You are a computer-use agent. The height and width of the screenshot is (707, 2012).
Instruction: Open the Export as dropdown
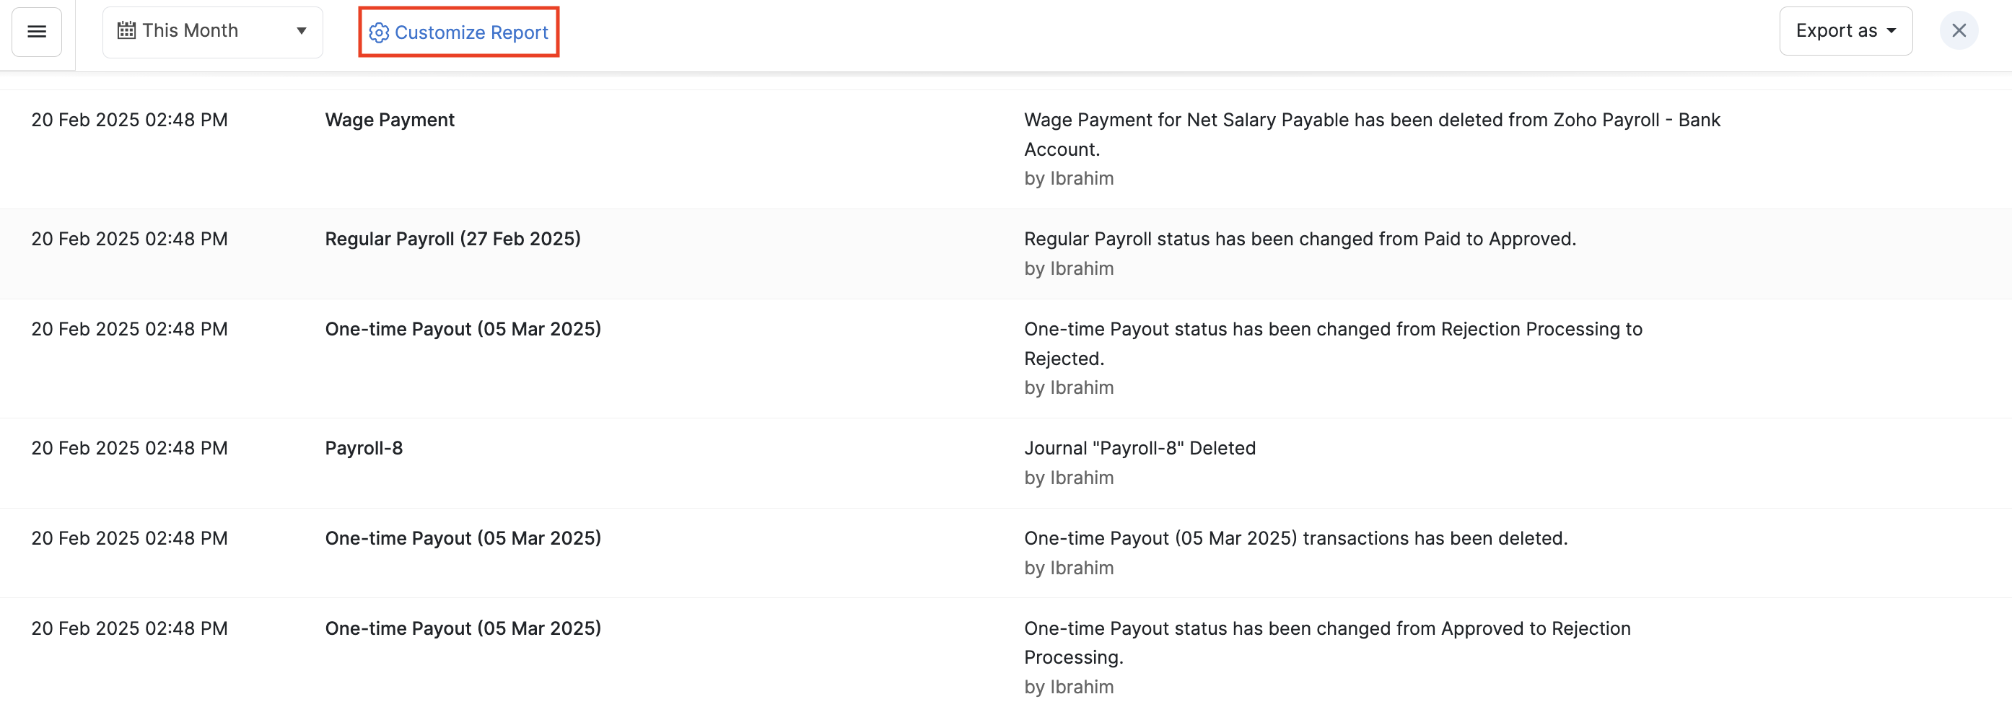click(1835, 31)
